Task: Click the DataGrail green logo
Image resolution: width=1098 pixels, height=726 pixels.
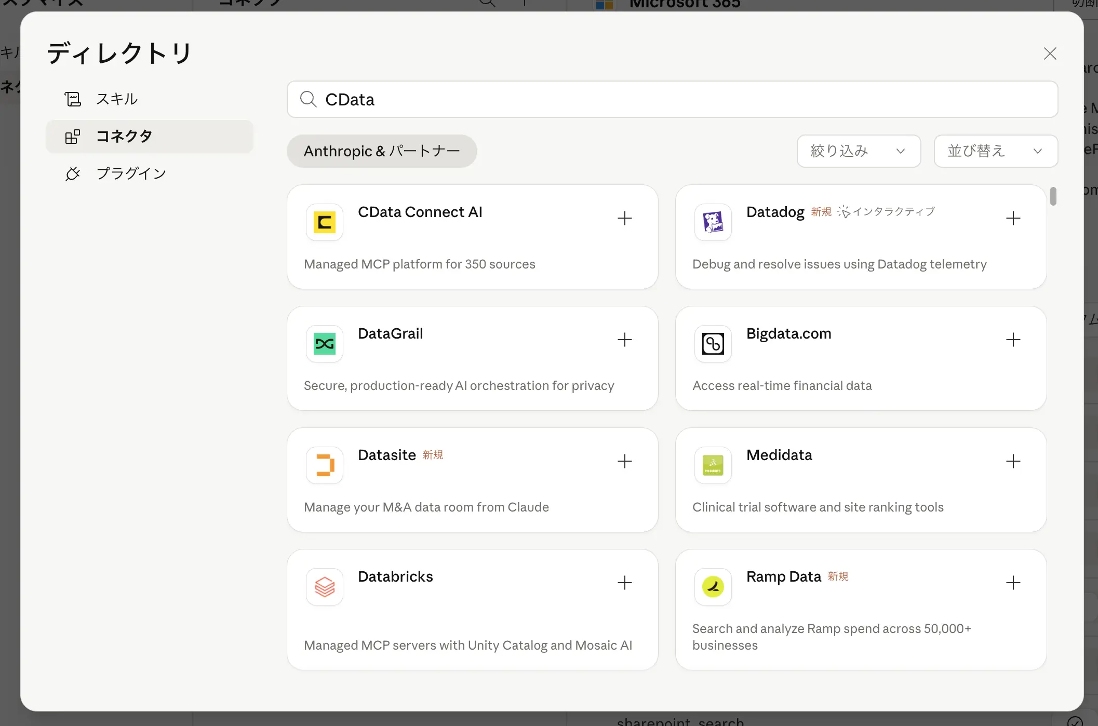Action: (x=325, y=344)
